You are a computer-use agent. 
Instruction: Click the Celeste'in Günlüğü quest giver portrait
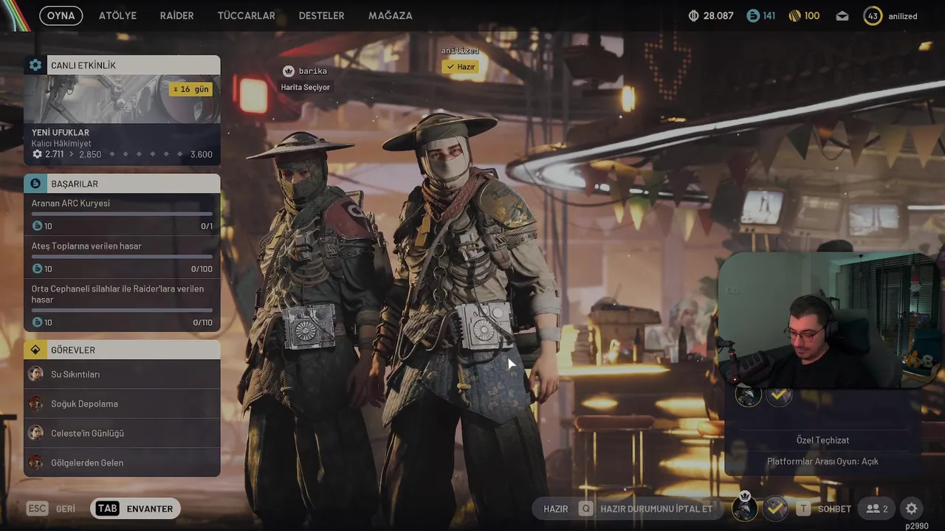pos(35,433)
